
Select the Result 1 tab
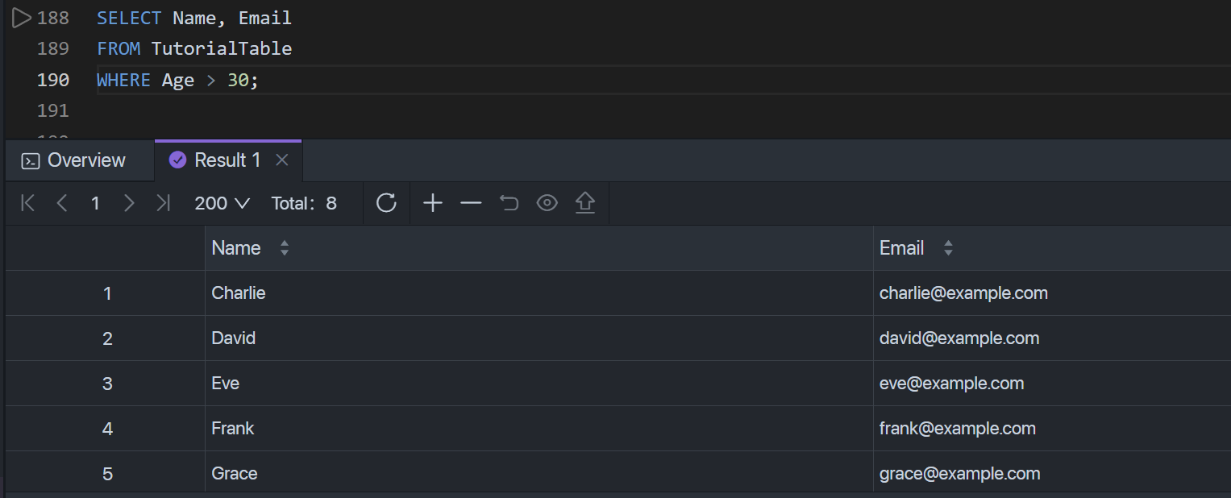[216, 160]
